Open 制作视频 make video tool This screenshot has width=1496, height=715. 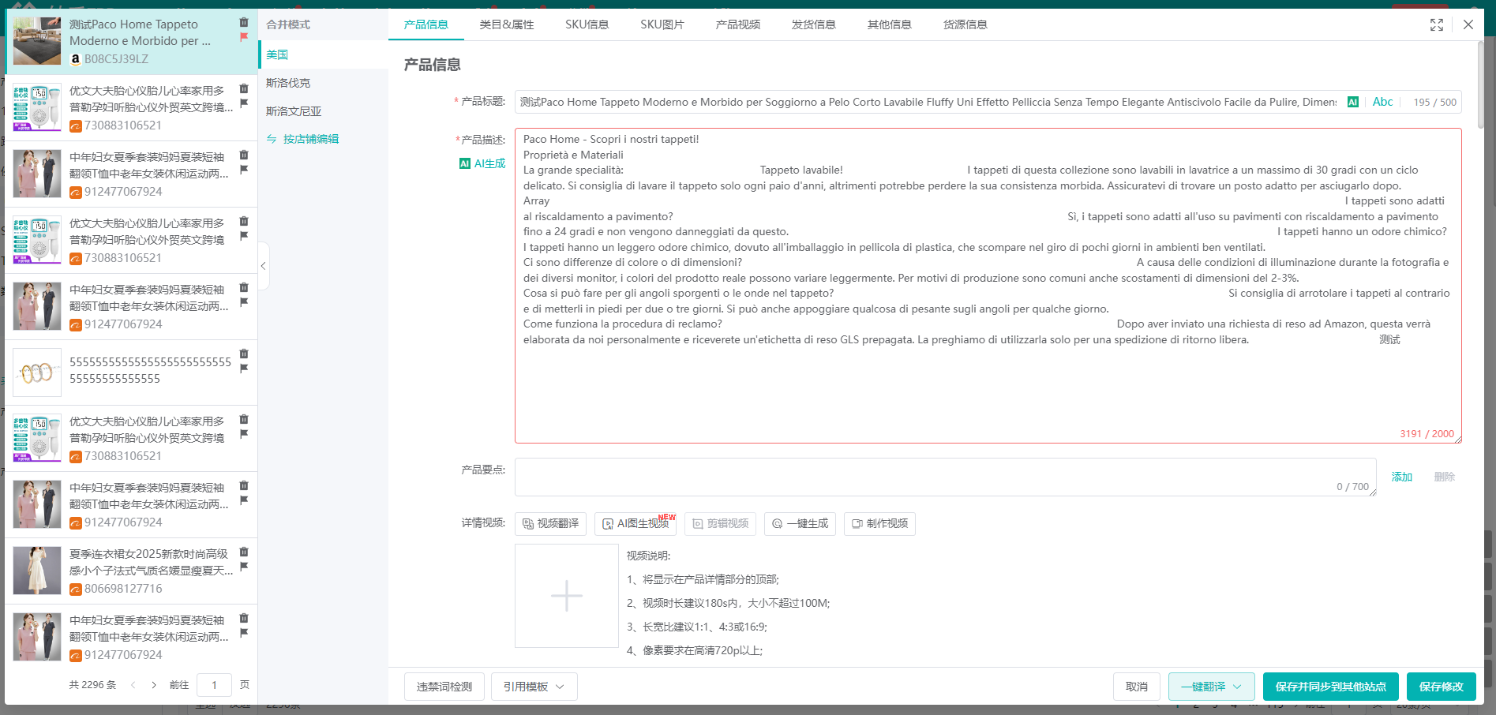pos(879,523)
